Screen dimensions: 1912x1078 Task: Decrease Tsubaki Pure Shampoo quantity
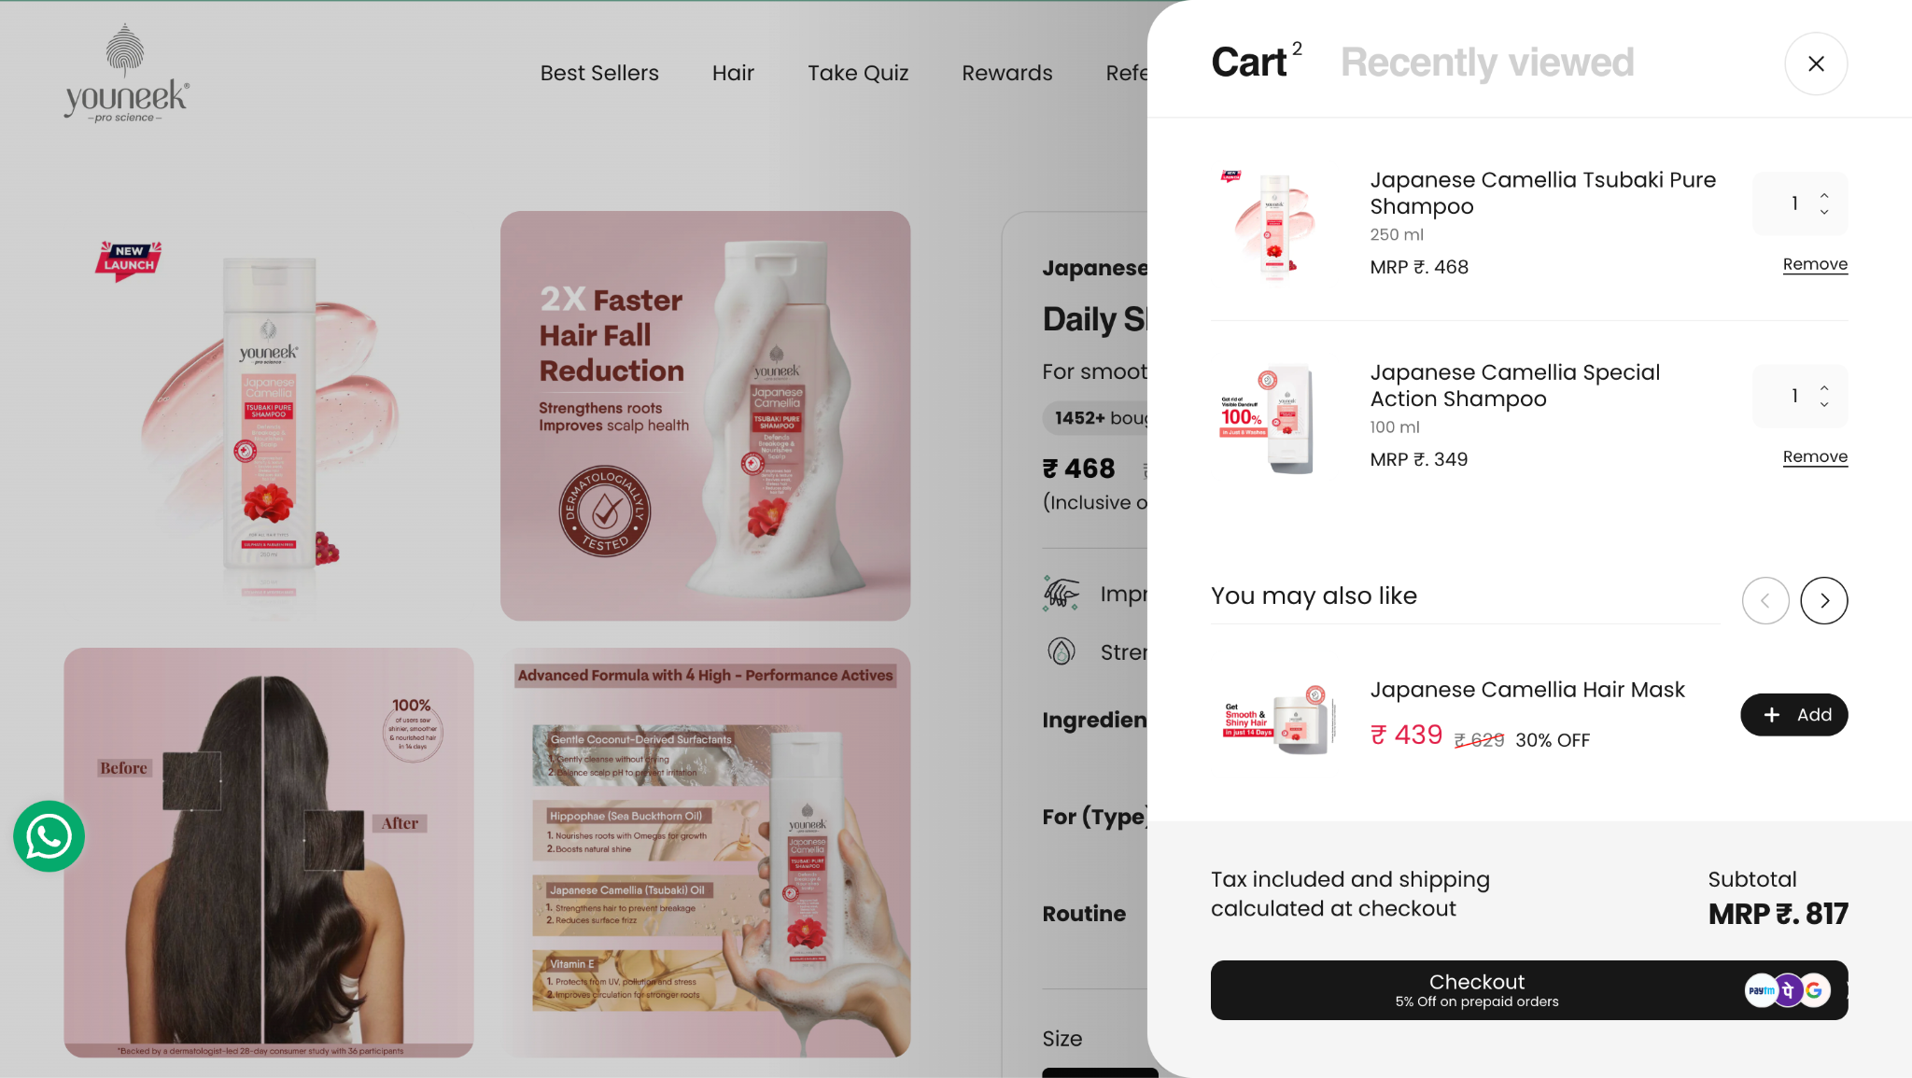[1824, 213]
